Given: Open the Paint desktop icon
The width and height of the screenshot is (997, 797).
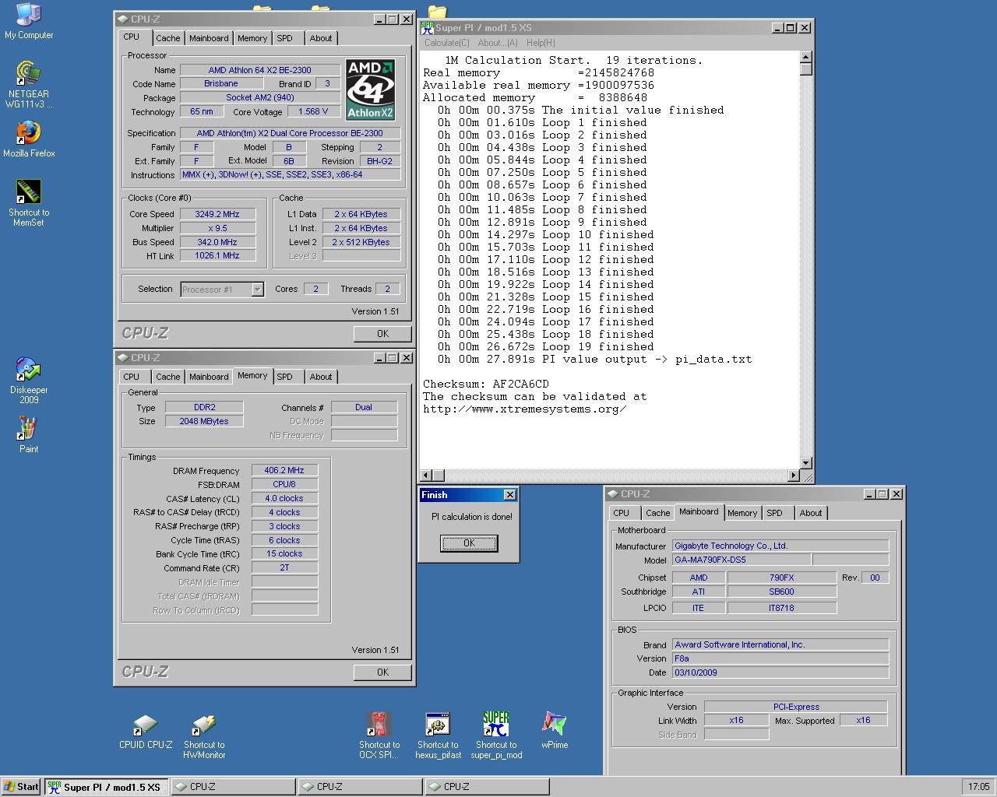Looking at the screenshot, I should point(29,434).
